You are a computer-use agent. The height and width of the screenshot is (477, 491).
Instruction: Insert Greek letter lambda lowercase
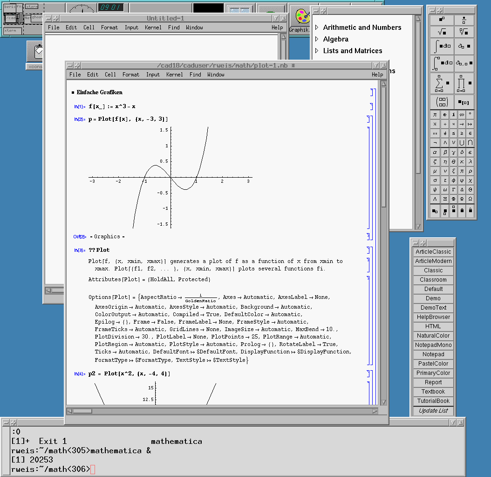click(x=470, y=162)
